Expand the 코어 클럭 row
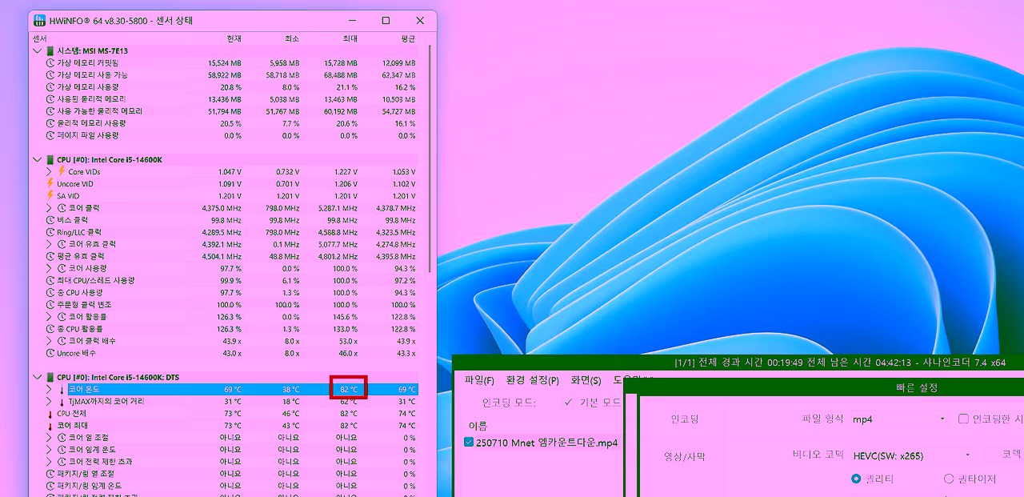 (50, 207)
